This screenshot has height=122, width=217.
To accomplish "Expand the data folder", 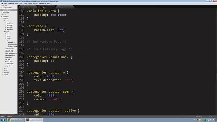I will pos(3,68).
